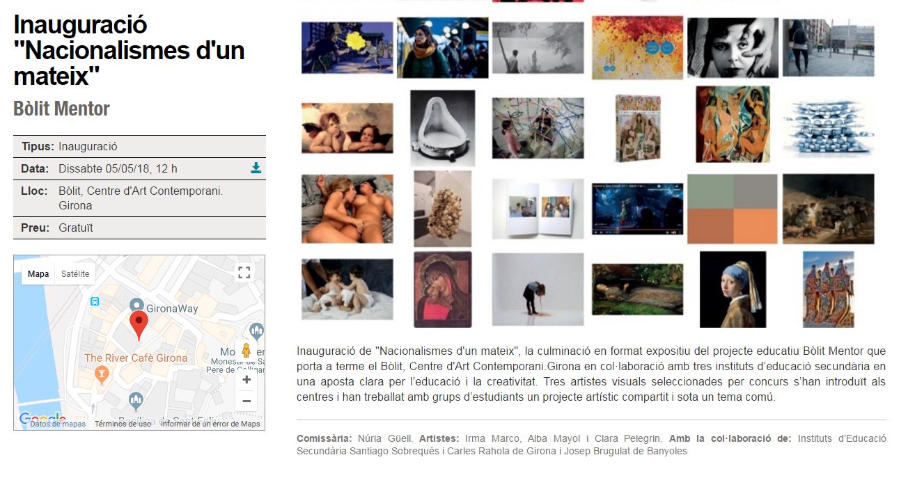This screenshot has width=908, height=494.
Task: Click the Madonna icon painting thumbnail
Action: click(x=442, y=289)
